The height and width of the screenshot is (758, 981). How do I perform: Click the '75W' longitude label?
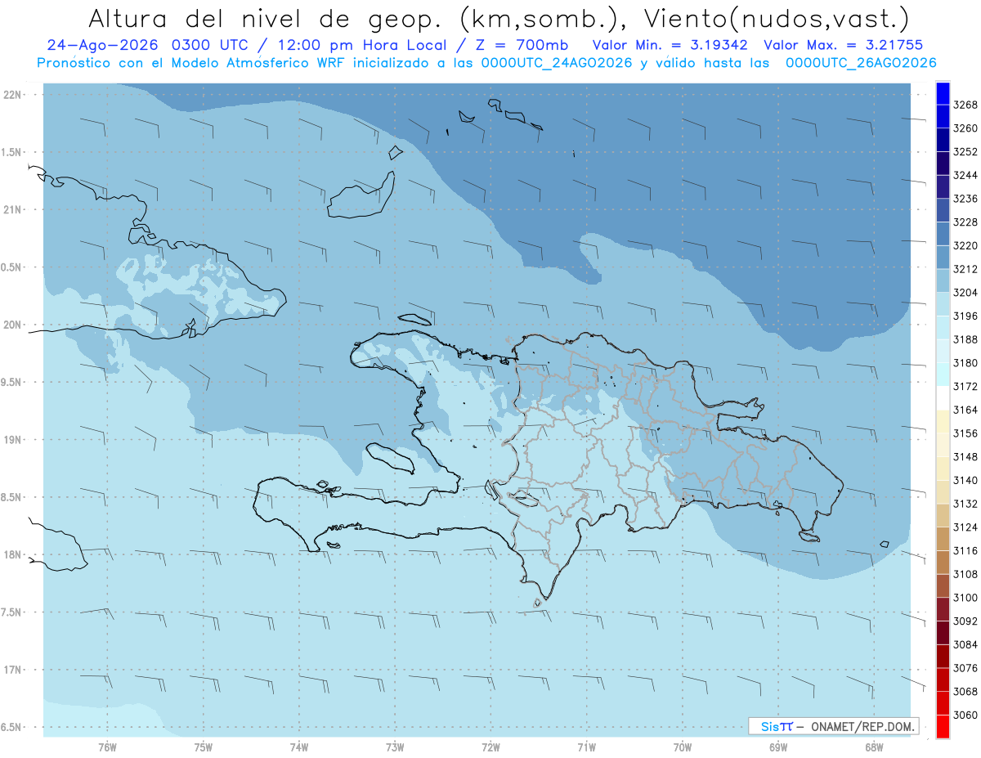coord(204,747)
